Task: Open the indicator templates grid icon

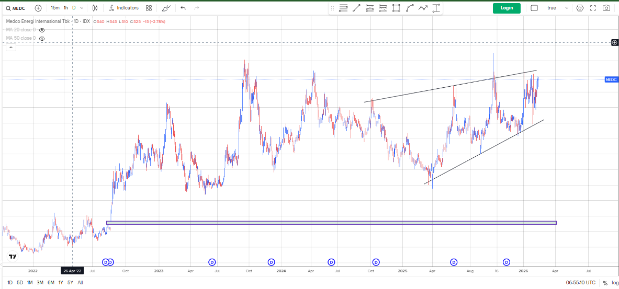Action: pyautogui.click(x=149, y=8)
